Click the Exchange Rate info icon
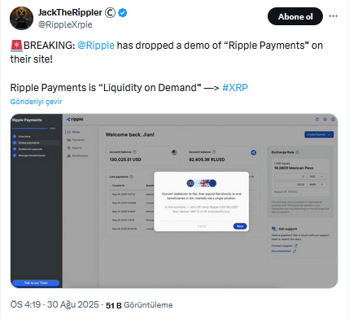This screenshot has height=319, width=349. point(298,152)
